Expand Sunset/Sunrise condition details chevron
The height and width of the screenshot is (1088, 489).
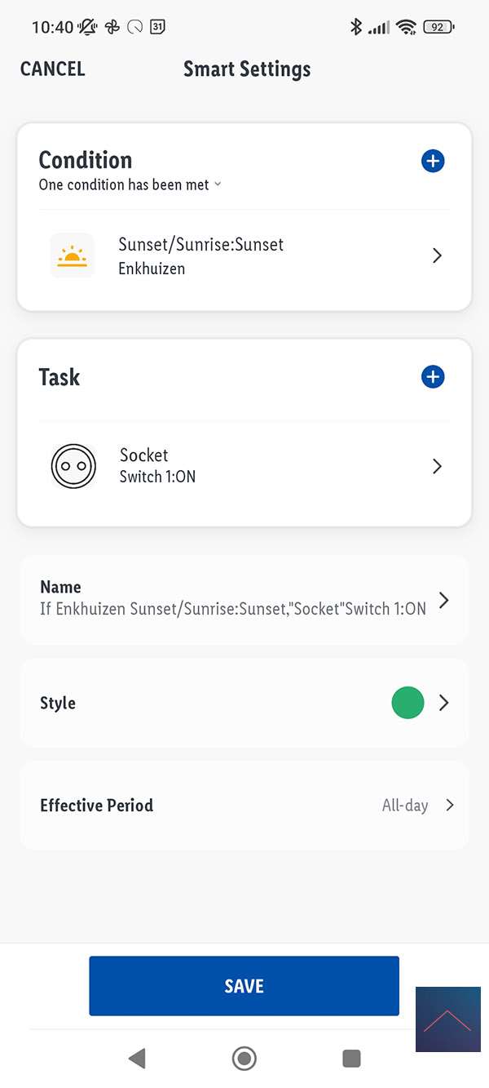point(438,255)
